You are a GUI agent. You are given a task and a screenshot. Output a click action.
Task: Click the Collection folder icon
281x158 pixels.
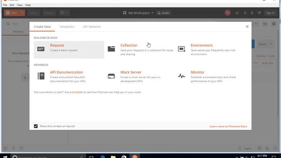(111, 49)
